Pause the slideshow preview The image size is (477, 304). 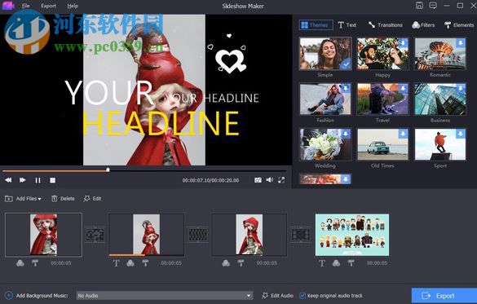coord(38,180)
